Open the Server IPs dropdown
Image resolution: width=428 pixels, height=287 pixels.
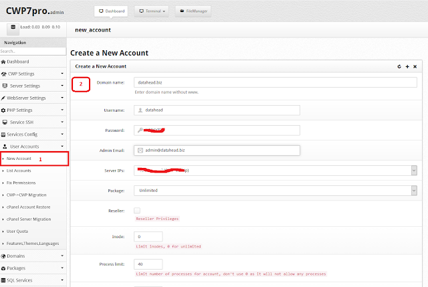[x=276, y=171]
